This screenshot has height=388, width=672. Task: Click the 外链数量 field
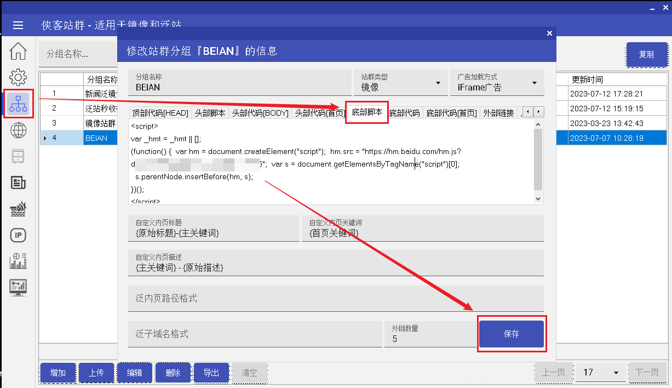click(x=431, y=334)
